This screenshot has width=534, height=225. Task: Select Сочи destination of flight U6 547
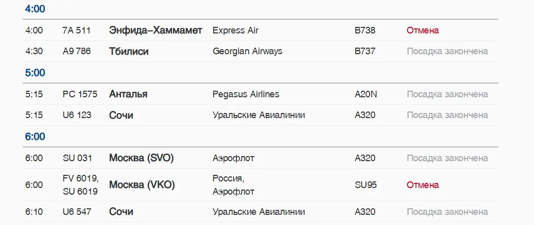(121, 212)
